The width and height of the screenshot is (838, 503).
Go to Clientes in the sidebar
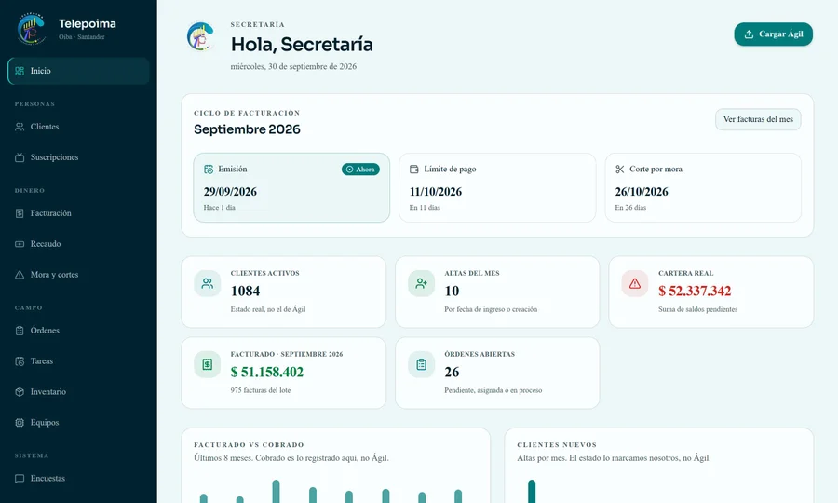click(x=78, y=128)
